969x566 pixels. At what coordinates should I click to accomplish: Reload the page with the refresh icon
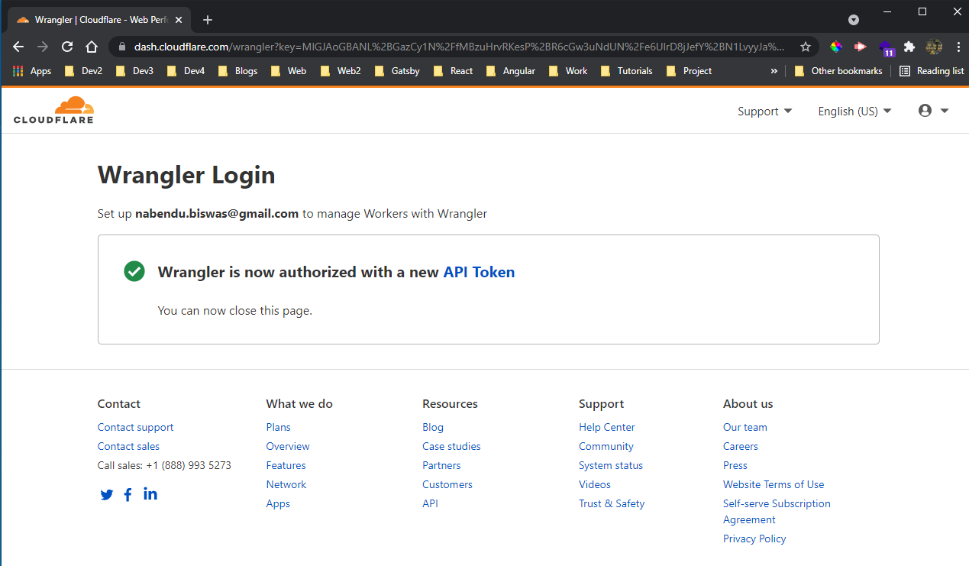pos(67,47)
